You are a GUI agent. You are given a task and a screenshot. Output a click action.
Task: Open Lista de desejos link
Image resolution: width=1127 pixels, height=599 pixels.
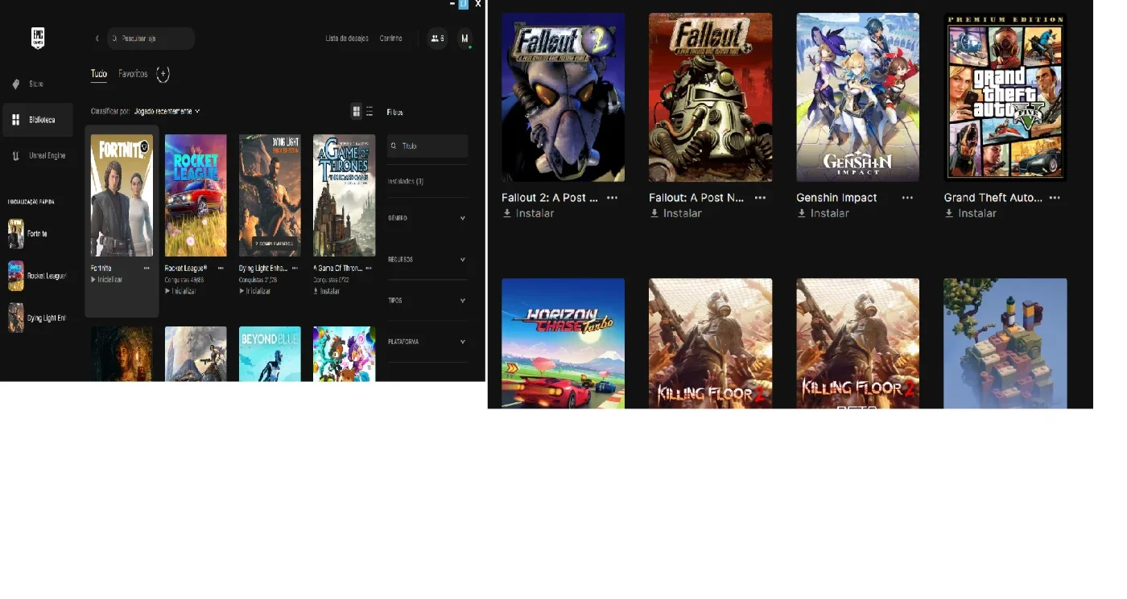(x=347, y=39)
